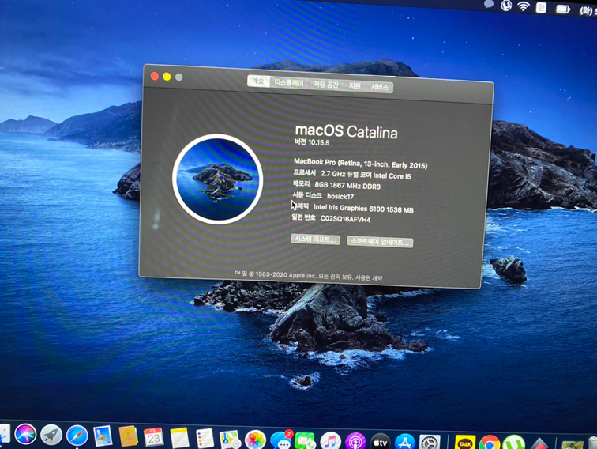Open Siri from the dock

pos(25,434)
